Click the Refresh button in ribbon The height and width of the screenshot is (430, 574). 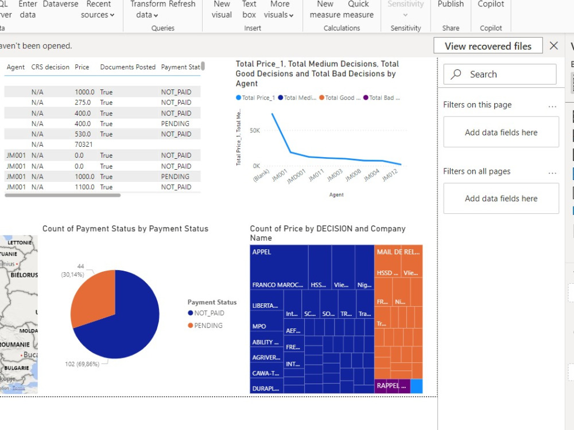click(x=181, y=5)
